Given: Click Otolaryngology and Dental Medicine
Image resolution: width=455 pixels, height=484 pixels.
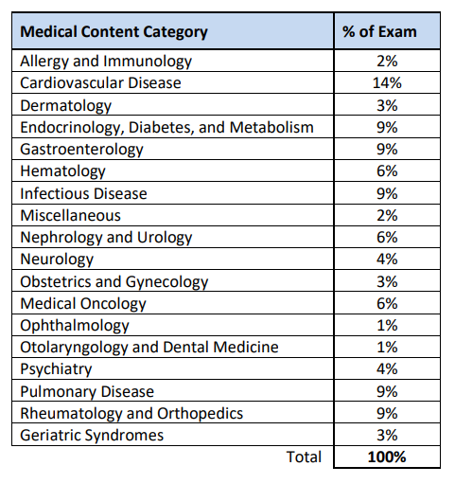Looking at the screenshot, I should click(x=149, y=348).
